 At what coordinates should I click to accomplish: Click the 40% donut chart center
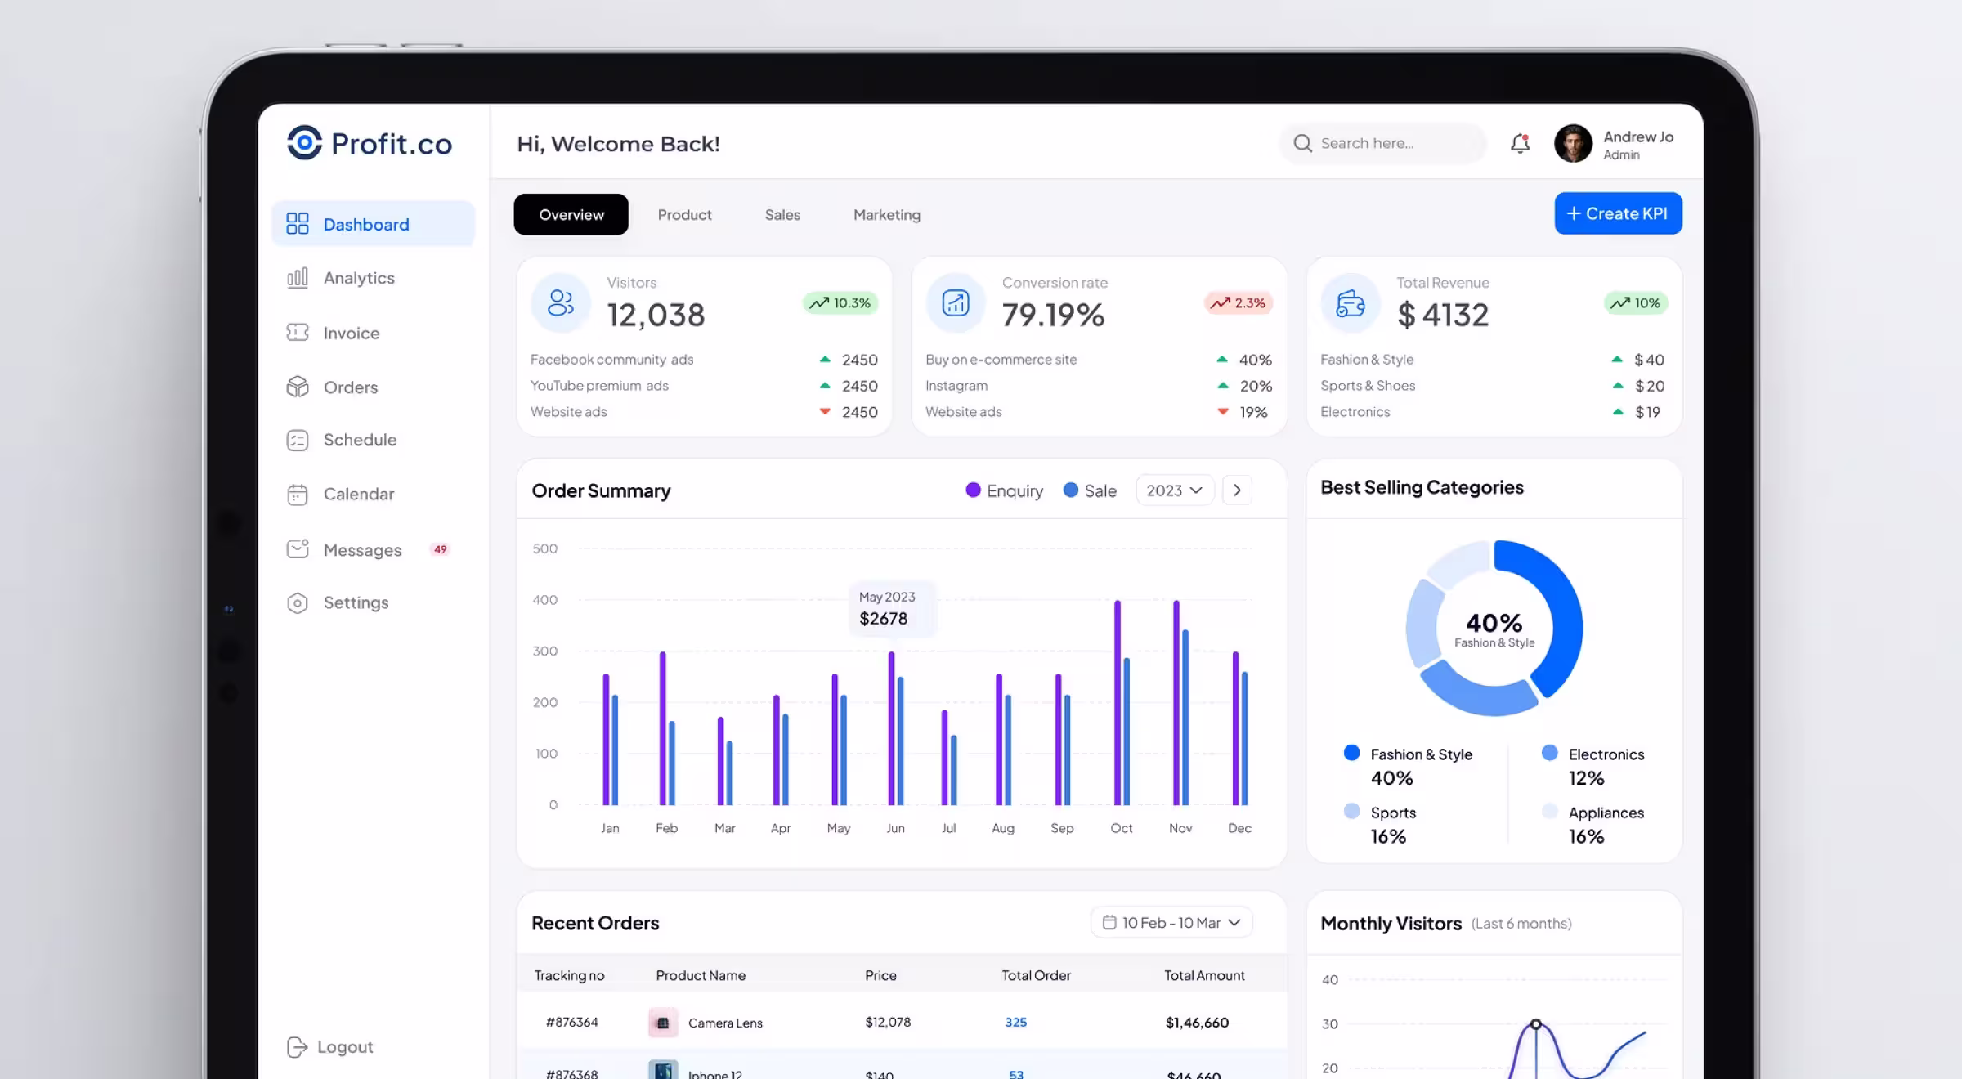[x=1494, y=629]
